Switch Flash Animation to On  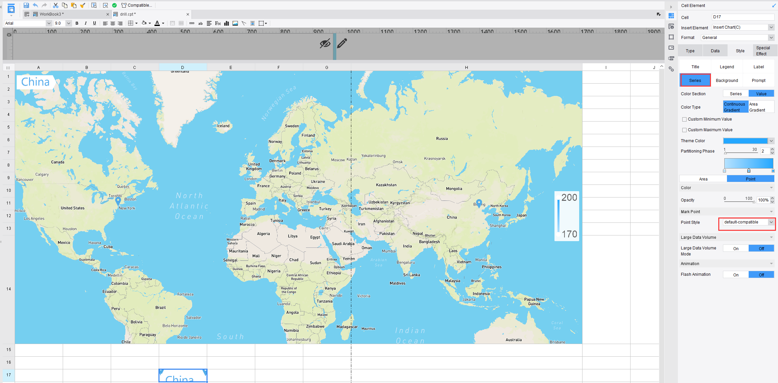[x=736, y=275]
